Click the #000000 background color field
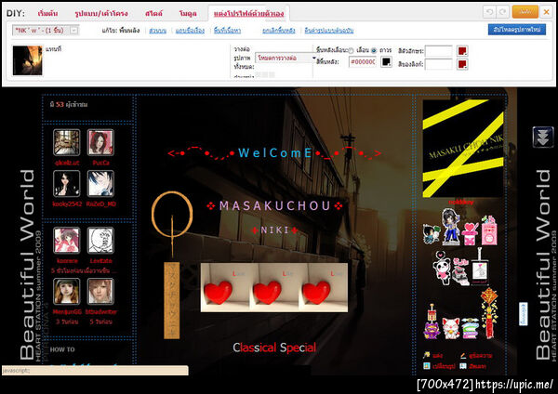 pos(363,62)
